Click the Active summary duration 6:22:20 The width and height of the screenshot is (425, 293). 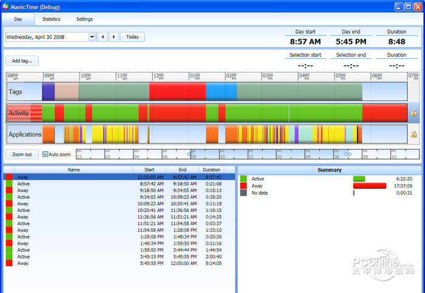coord(404,179)
